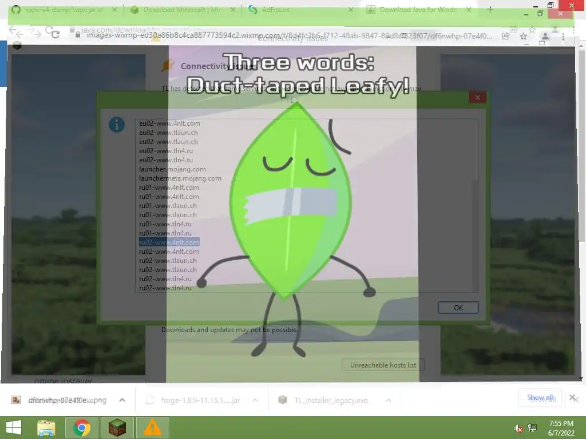The width and height of the screenshot is (586, 439).
Task: Open File Explorer from taskbar
Action: pos(46,428)
